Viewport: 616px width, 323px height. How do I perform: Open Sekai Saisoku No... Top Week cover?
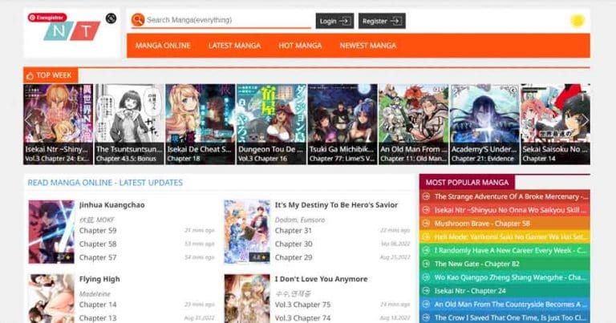(555, 124)
